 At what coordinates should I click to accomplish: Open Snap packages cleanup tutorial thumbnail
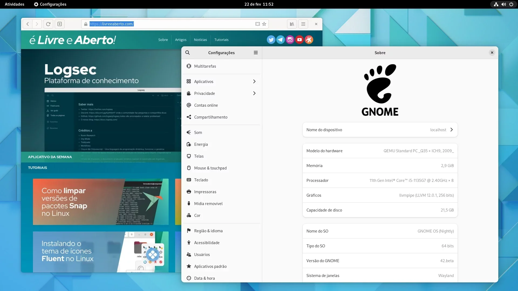point(101,202)
